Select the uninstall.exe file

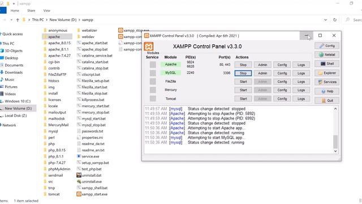(89, 181)
